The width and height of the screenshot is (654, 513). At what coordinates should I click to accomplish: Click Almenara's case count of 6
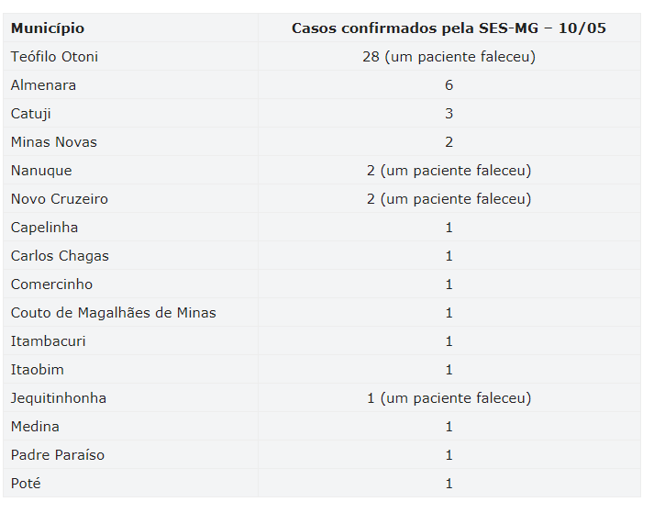click(449, 85)
